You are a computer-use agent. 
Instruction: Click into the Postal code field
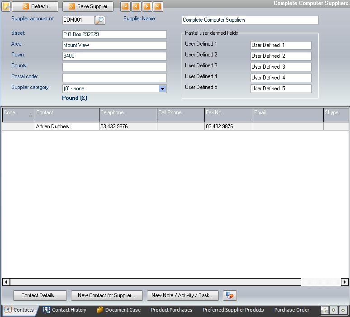[x=114, y=78]
